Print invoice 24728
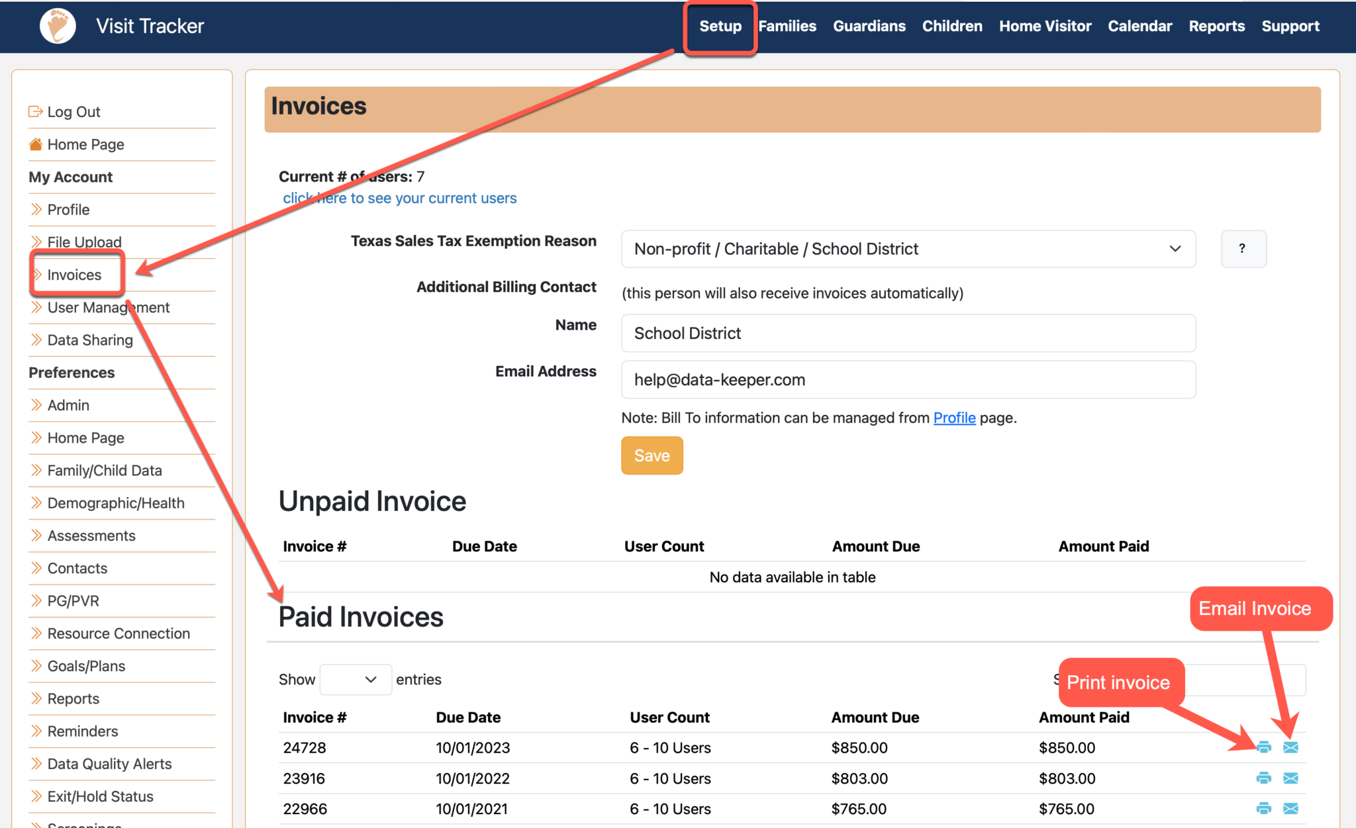 [1263, 747]
